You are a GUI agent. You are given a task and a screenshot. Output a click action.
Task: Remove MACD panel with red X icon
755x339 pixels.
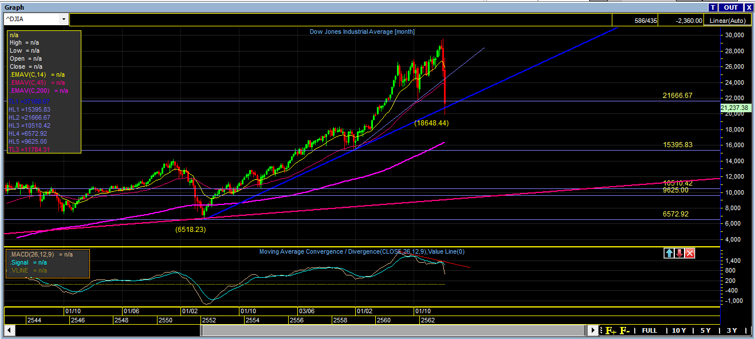(690, 253)
